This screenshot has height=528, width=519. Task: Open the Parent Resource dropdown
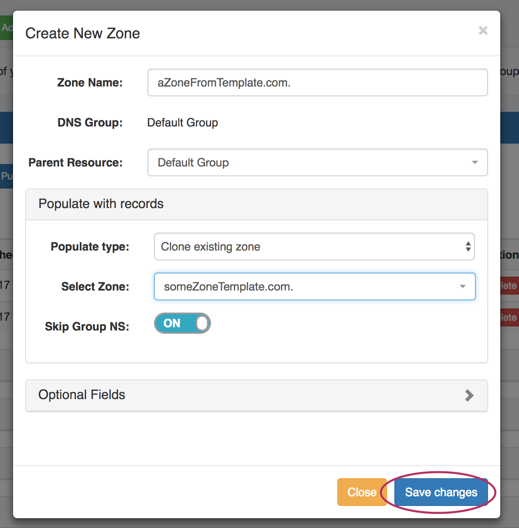pos(310,162)
